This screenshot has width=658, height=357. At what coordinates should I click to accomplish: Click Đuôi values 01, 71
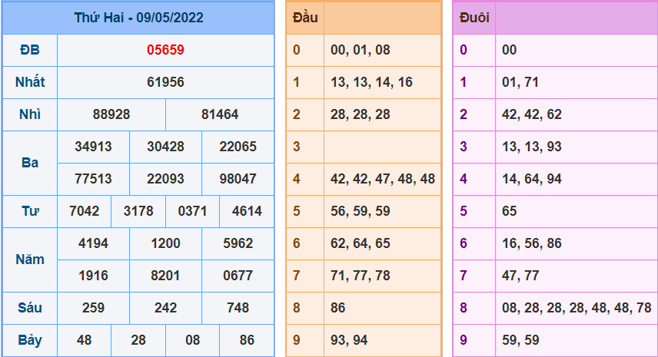[520, 82]
